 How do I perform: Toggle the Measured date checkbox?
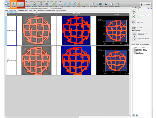(135, 53)
